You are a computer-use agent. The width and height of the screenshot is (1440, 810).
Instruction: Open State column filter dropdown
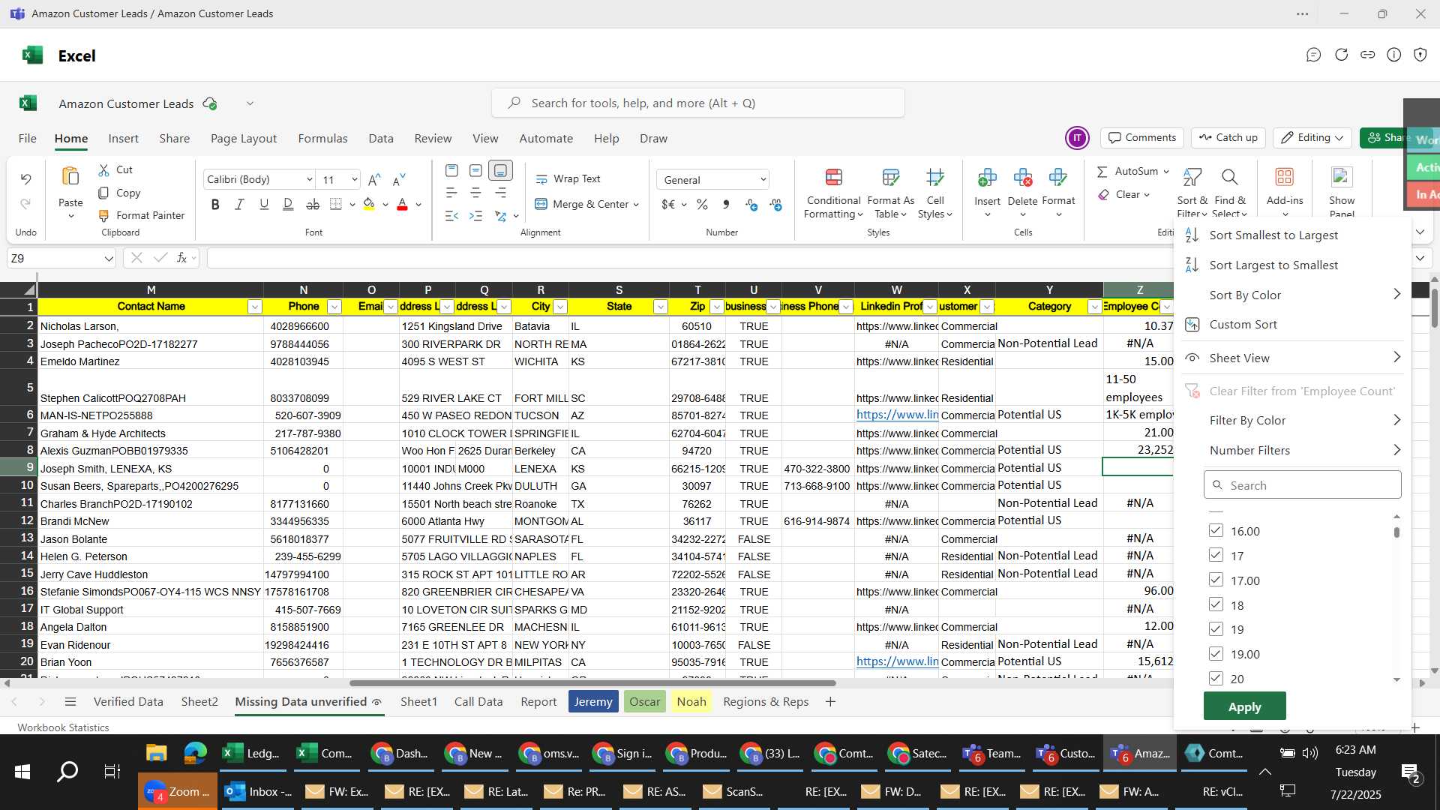tap(661, 307)
